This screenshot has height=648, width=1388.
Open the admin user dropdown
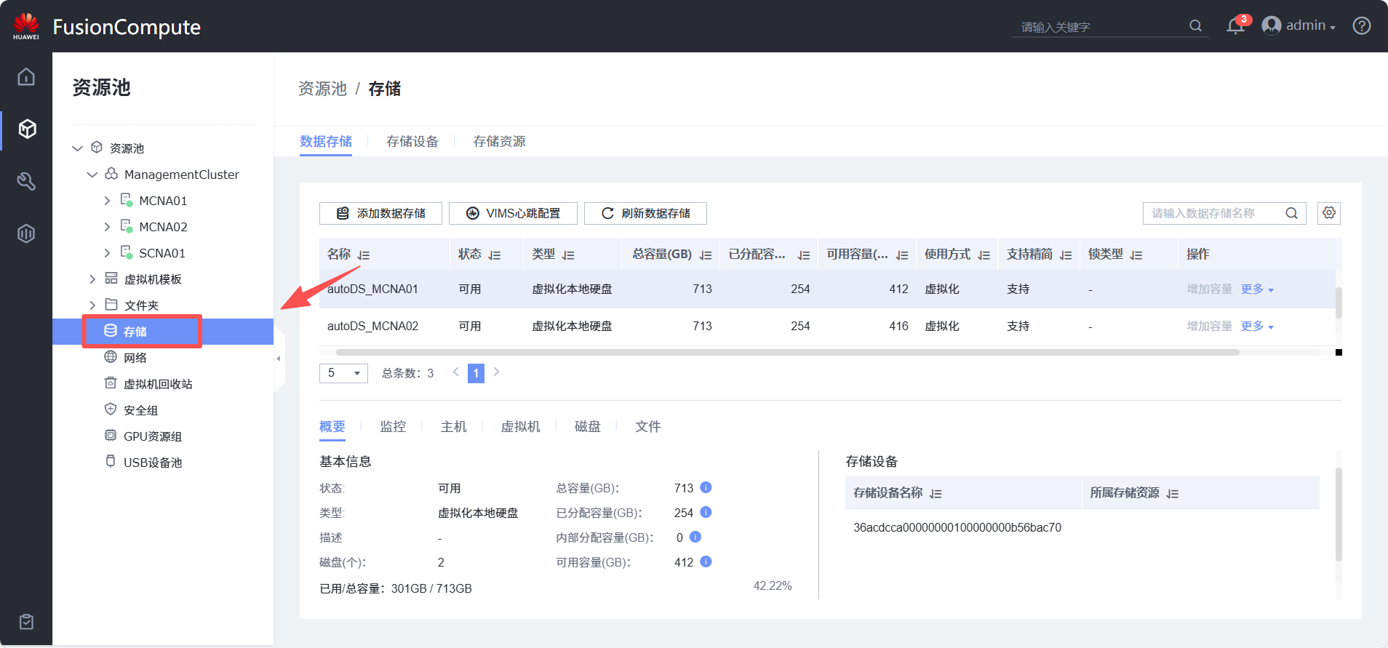1299,26
